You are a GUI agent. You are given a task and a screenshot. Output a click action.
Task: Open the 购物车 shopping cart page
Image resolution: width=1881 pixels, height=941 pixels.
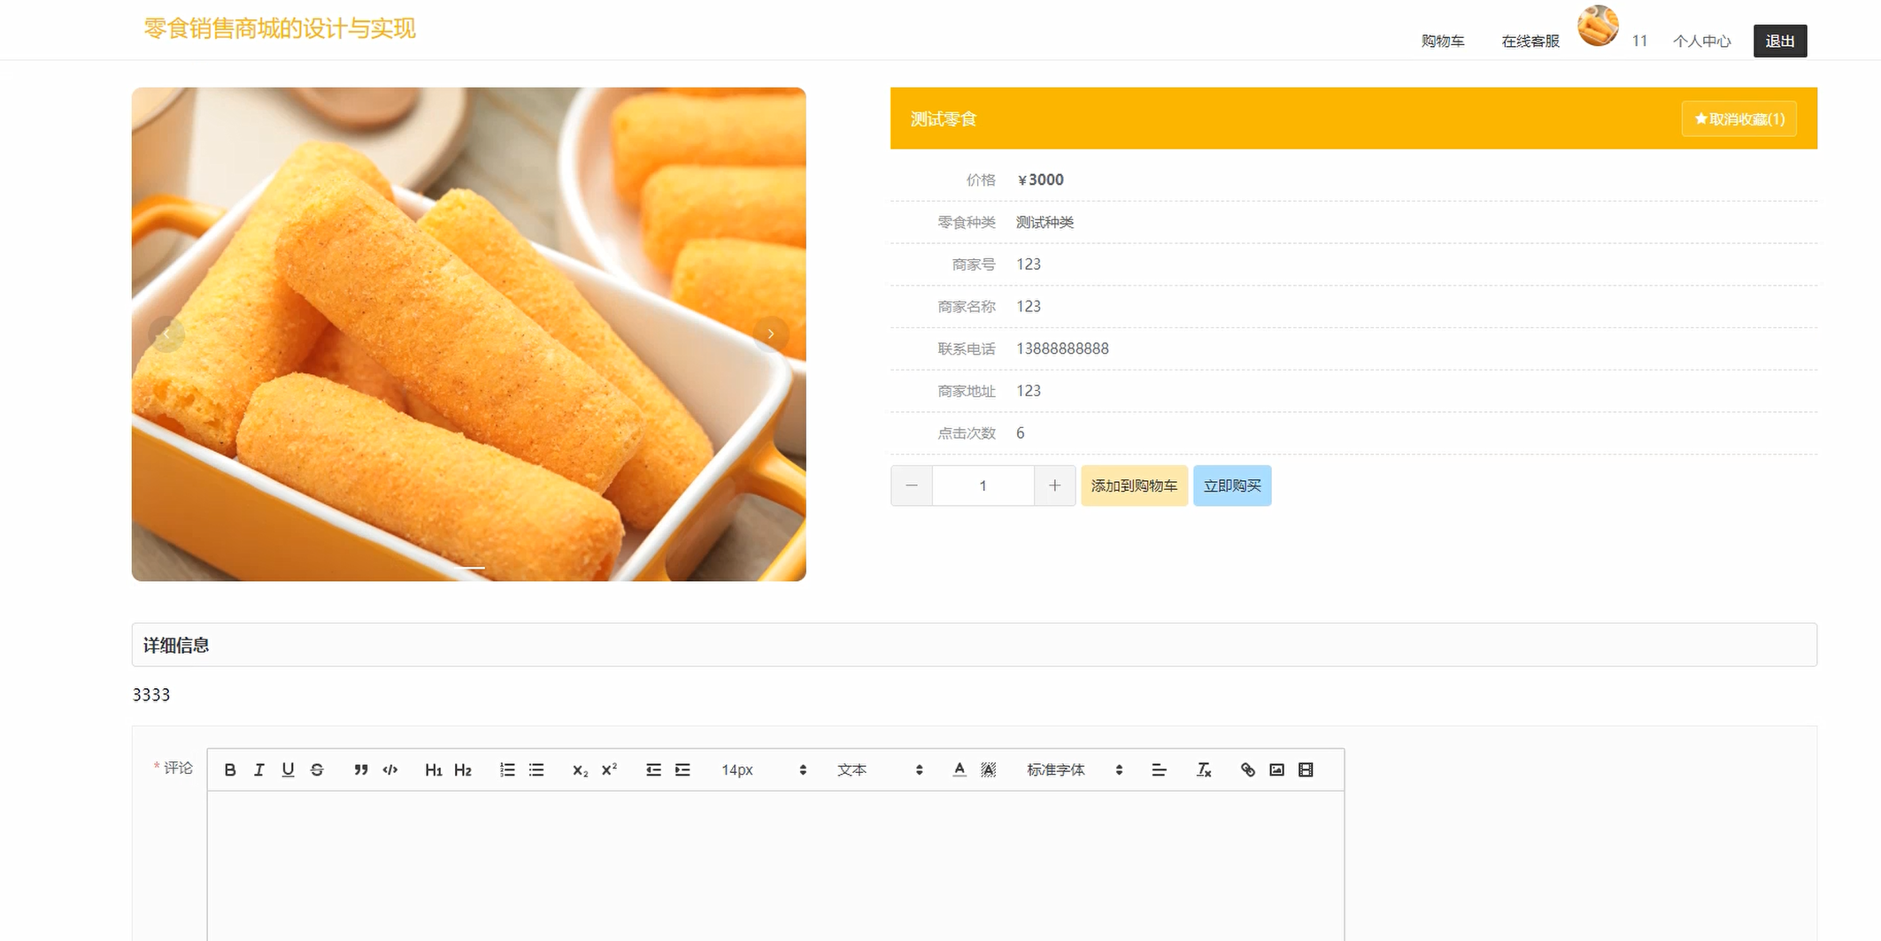coord(1443,42)
